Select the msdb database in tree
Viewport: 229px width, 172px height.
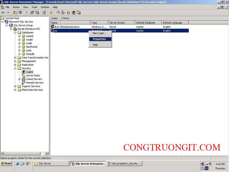click(x=29, y=43)
